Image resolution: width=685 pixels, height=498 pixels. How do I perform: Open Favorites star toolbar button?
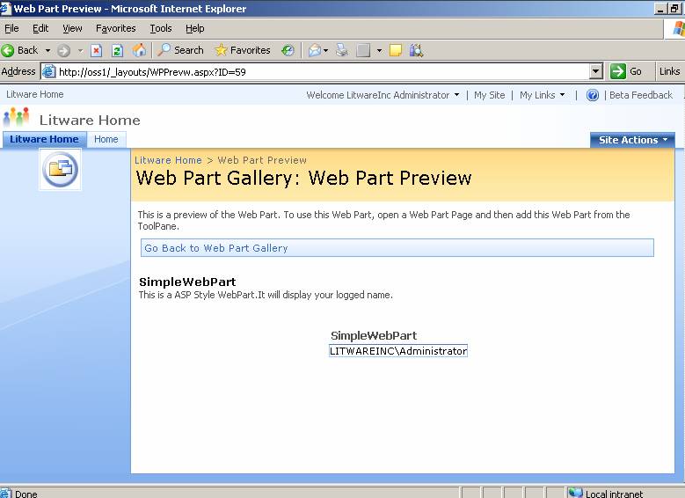point(243,50)
